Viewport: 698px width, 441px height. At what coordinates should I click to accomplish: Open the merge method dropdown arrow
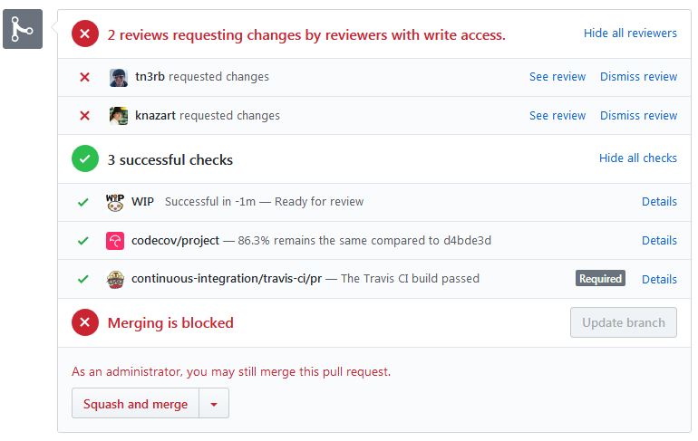click(x=214, y=403)
